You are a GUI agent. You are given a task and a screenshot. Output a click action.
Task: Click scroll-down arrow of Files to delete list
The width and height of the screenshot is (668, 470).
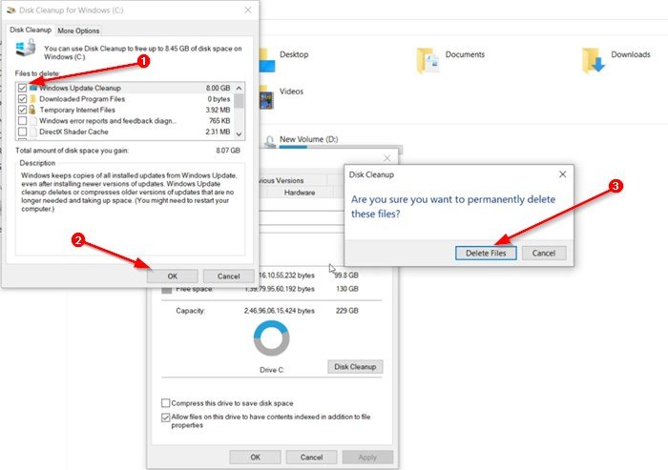(x=239, y=134)
